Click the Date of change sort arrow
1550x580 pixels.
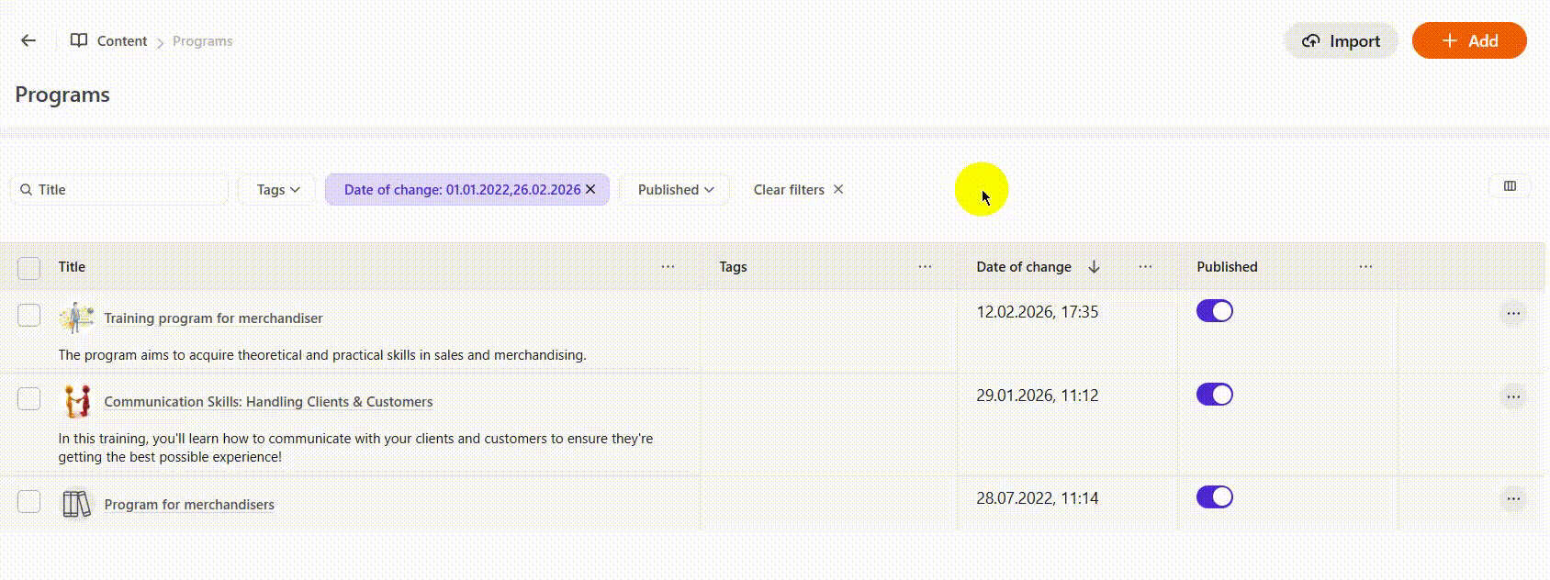(x=1094, y=267)
